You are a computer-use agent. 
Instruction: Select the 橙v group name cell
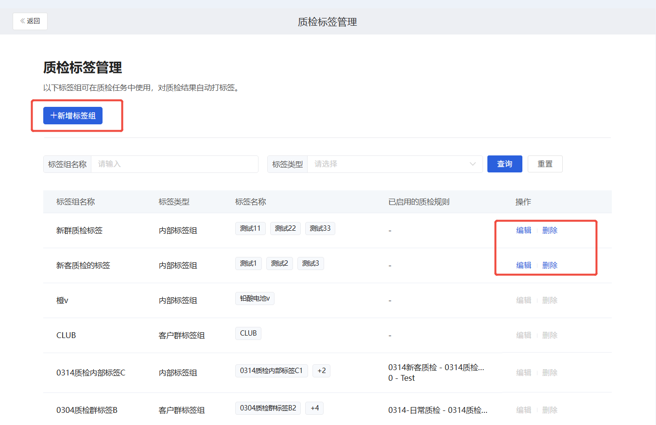click(62, 301)
